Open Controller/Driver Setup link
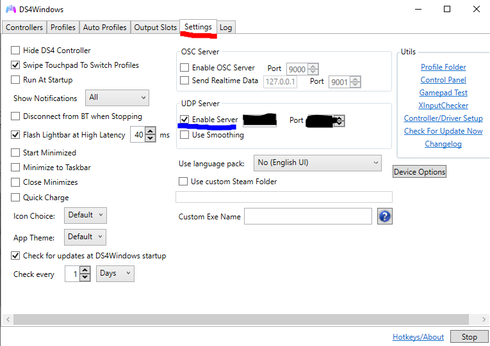 point(443,118)
